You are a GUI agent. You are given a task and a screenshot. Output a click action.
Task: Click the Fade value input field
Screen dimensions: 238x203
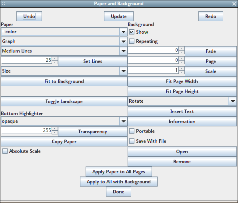pos(153,50)
